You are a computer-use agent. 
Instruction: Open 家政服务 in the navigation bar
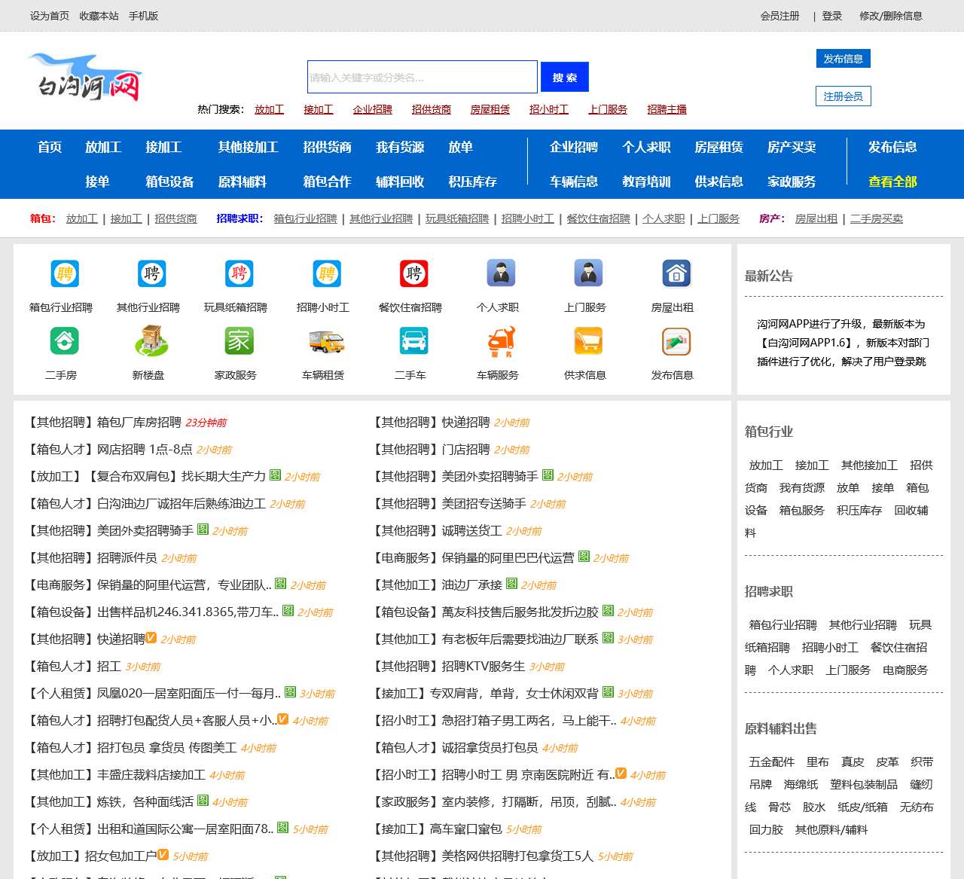point(792,182)
